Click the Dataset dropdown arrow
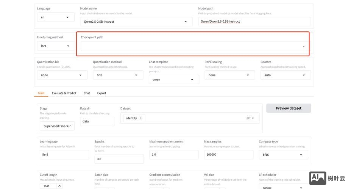Viewport: 348px width, 189px height. point(253,118)
